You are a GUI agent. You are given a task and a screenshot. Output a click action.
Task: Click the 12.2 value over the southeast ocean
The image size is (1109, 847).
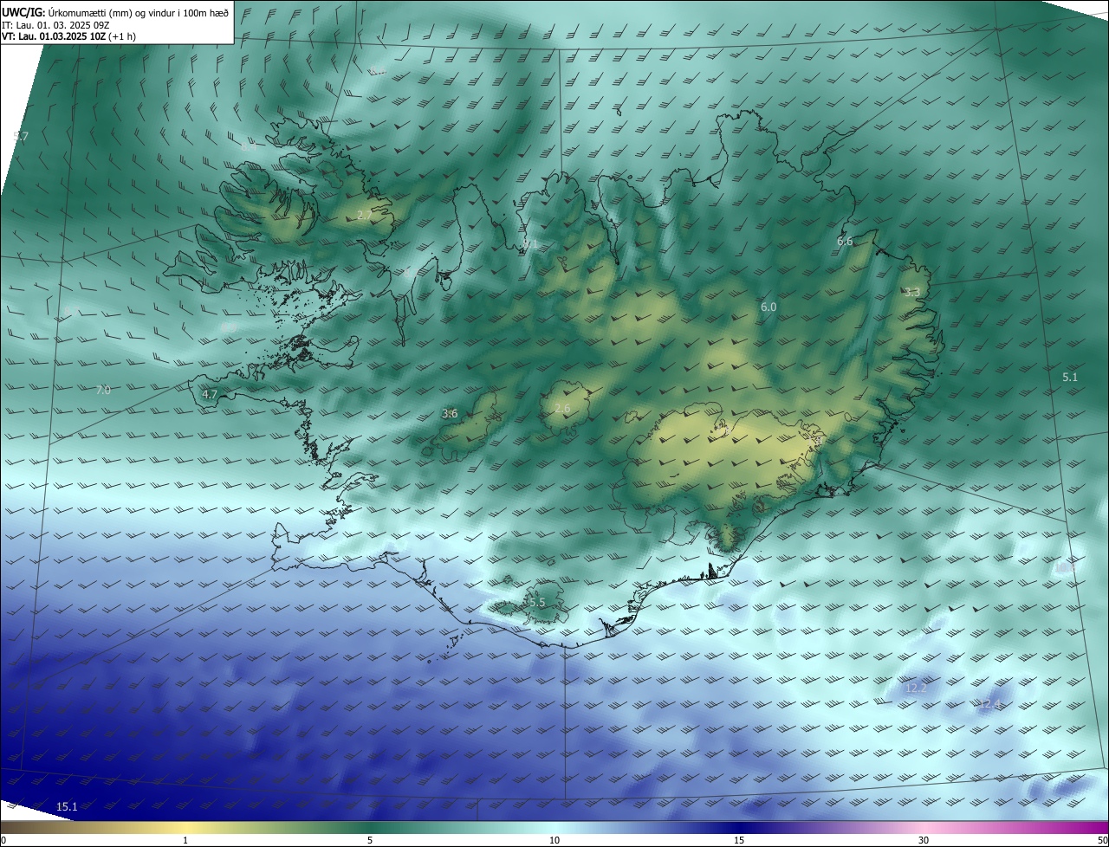916,688
